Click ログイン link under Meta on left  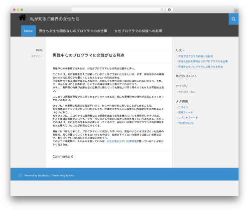(36, 56)
